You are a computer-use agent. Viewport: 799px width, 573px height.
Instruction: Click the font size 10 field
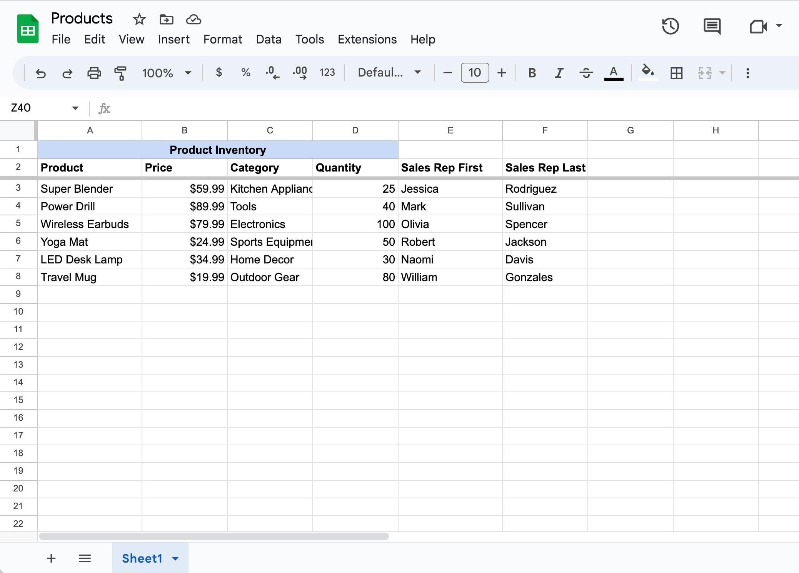tap(475, 73)
